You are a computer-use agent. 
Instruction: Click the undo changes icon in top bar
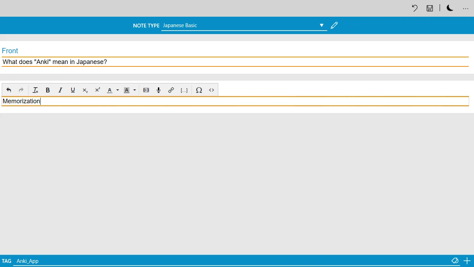point(415,8)
